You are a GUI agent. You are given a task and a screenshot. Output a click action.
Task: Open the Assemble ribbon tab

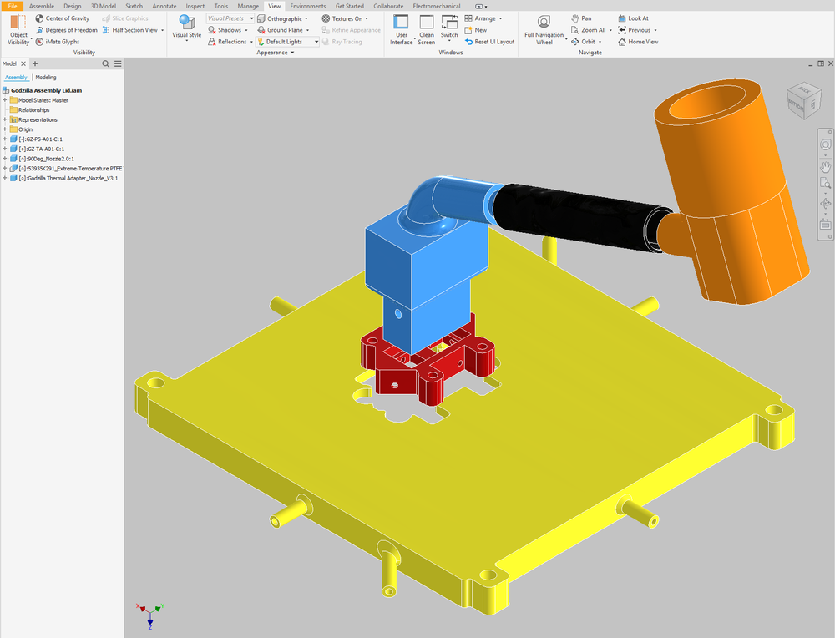pyautogui.click(x=42, y=6)
